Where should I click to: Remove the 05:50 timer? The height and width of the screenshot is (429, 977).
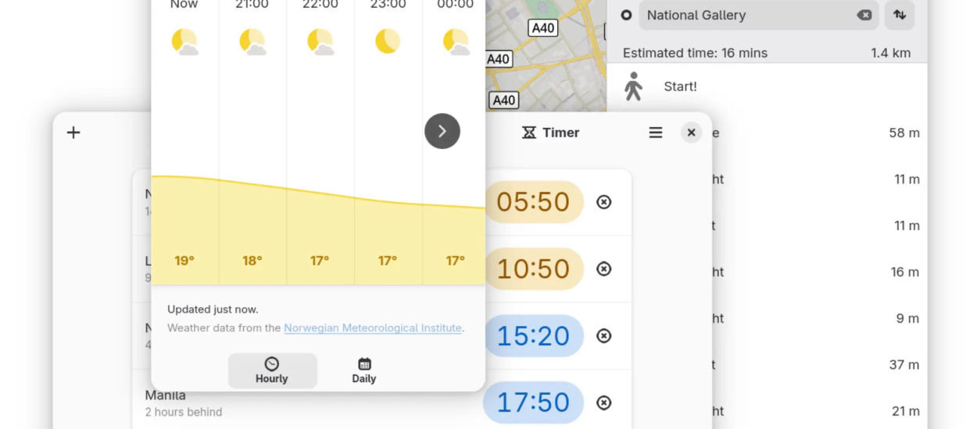[603, 202]
